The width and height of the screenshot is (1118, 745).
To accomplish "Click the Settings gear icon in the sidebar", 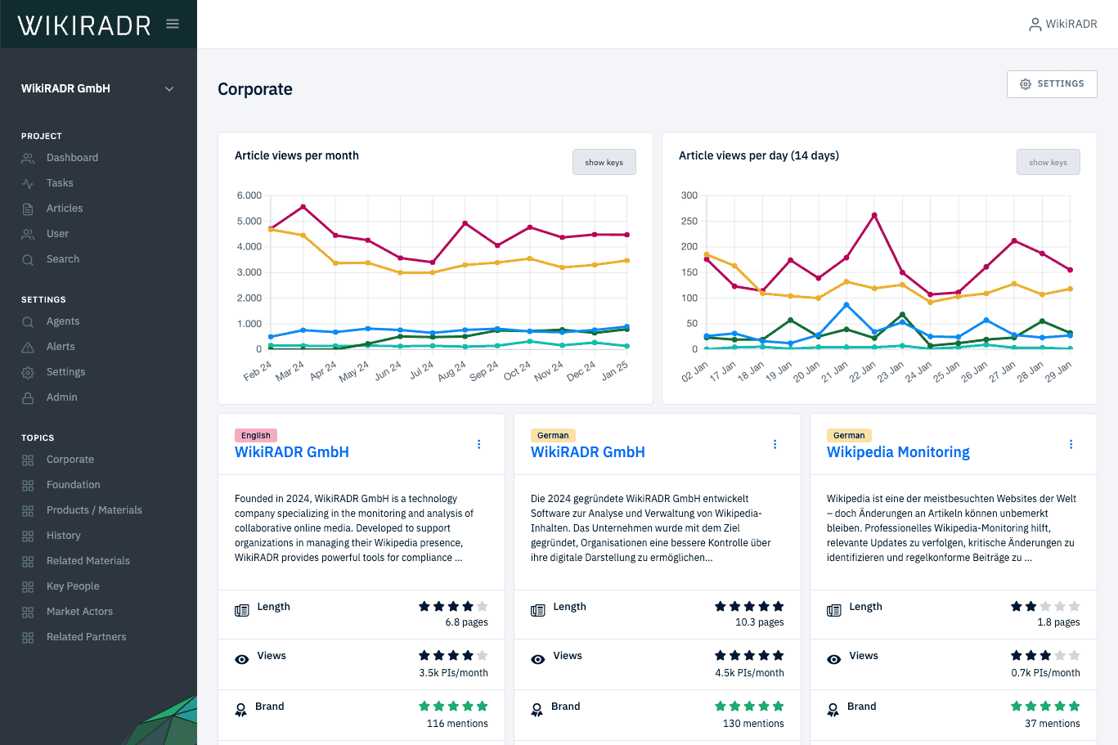I will pyautogui.click(x=28, y=372).
